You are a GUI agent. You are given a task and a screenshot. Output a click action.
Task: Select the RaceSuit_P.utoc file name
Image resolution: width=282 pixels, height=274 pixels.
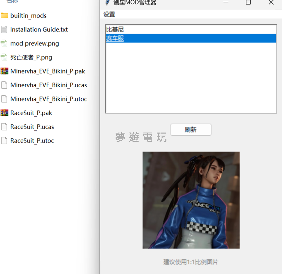coord(32,140)
